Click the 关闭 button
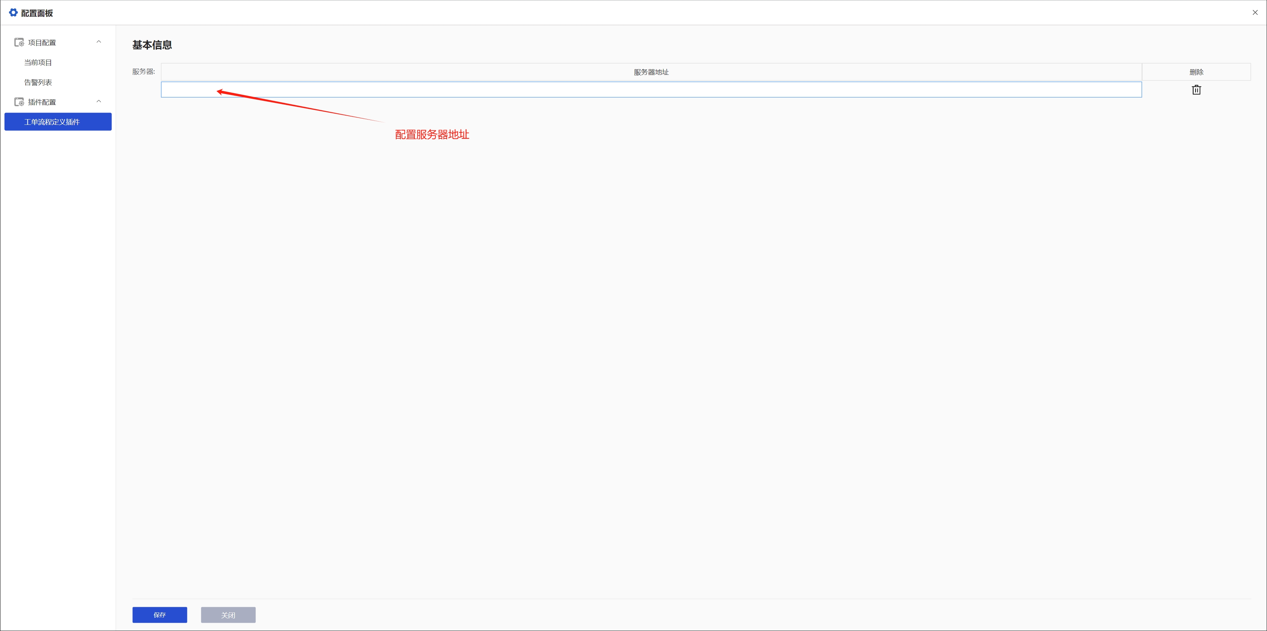The image size is (1267, 631). (228, 614)
